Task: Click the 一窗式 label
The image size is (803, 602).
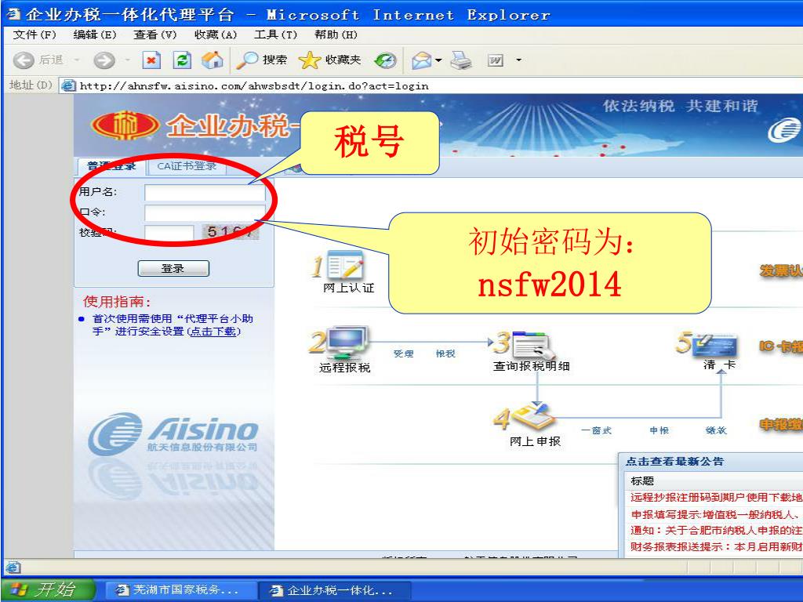Action: coord(596,430)
